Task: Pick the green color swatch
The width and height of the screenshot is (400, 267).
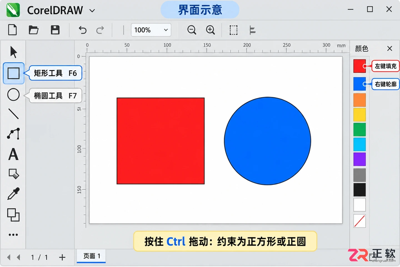Action: click(x=359, y=129)
